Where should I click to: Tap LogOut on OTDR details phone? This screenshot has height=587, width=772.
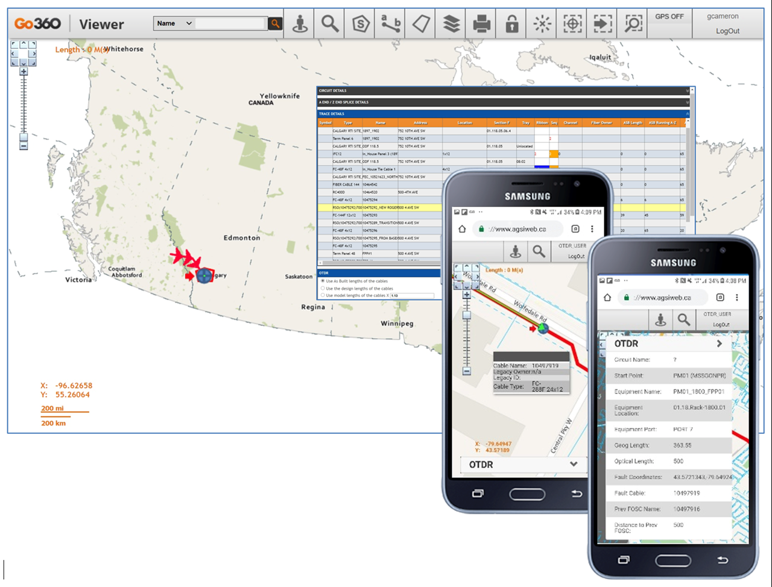pyautogui.click(x=721, y=324)
